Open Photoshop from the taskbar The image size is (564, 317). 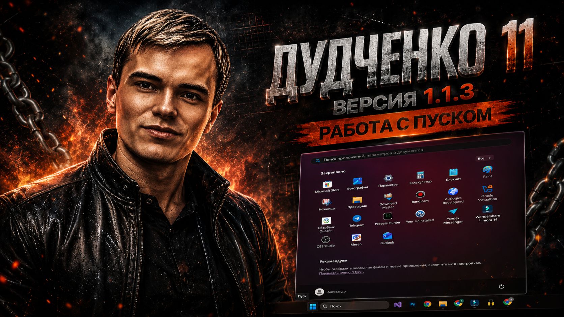pos(412,304)
